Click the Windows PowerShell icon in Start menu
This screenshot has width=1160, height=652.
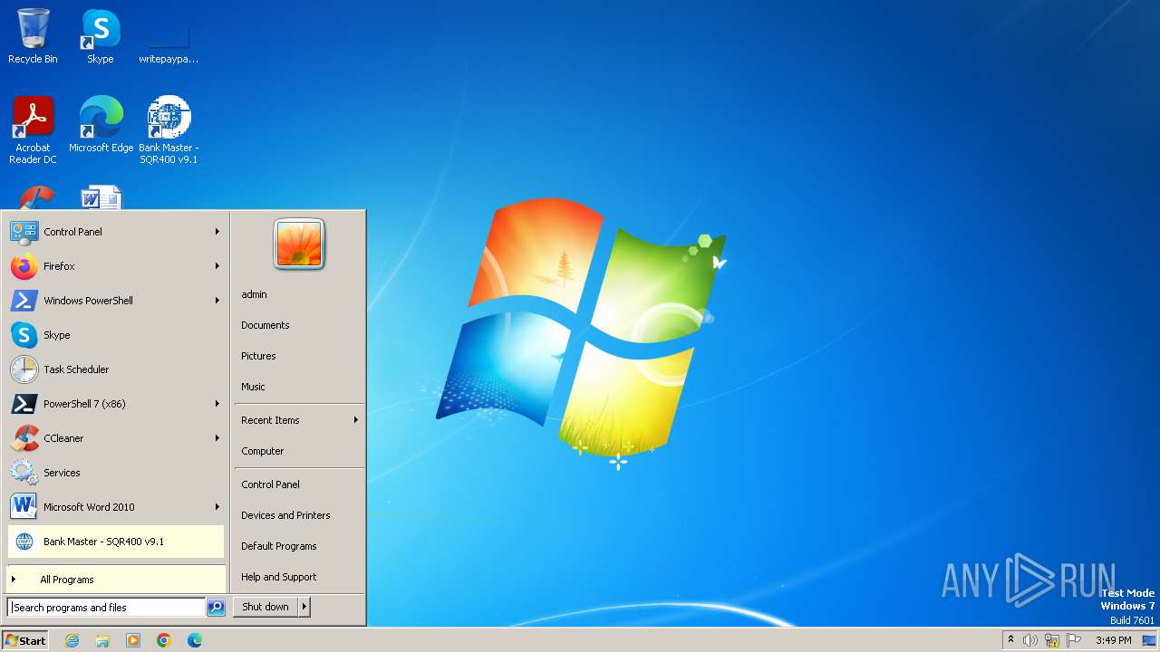tap(24, 301)
